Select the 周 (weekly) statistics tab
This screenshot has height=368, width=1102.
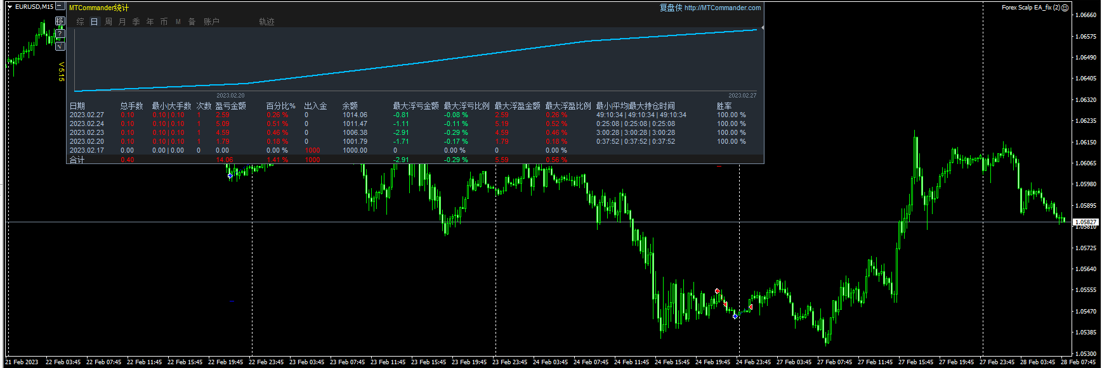tap(108, 22)
